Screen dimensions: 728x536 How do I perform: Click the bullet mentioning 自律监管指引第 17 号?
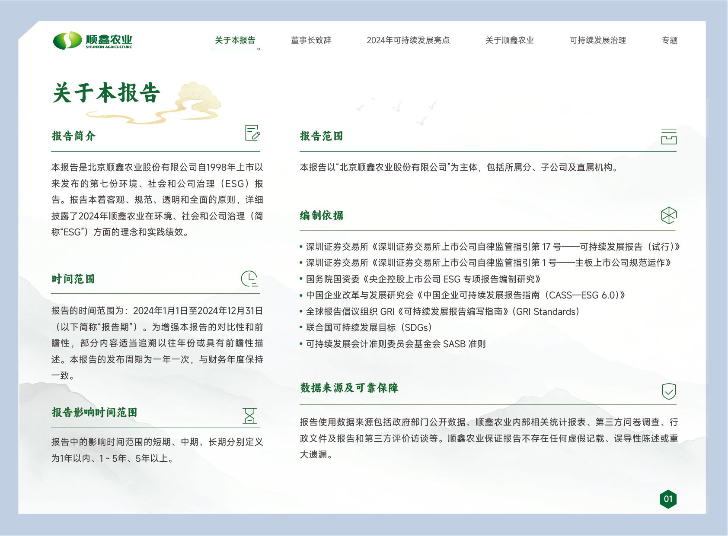tap(490, 247)
